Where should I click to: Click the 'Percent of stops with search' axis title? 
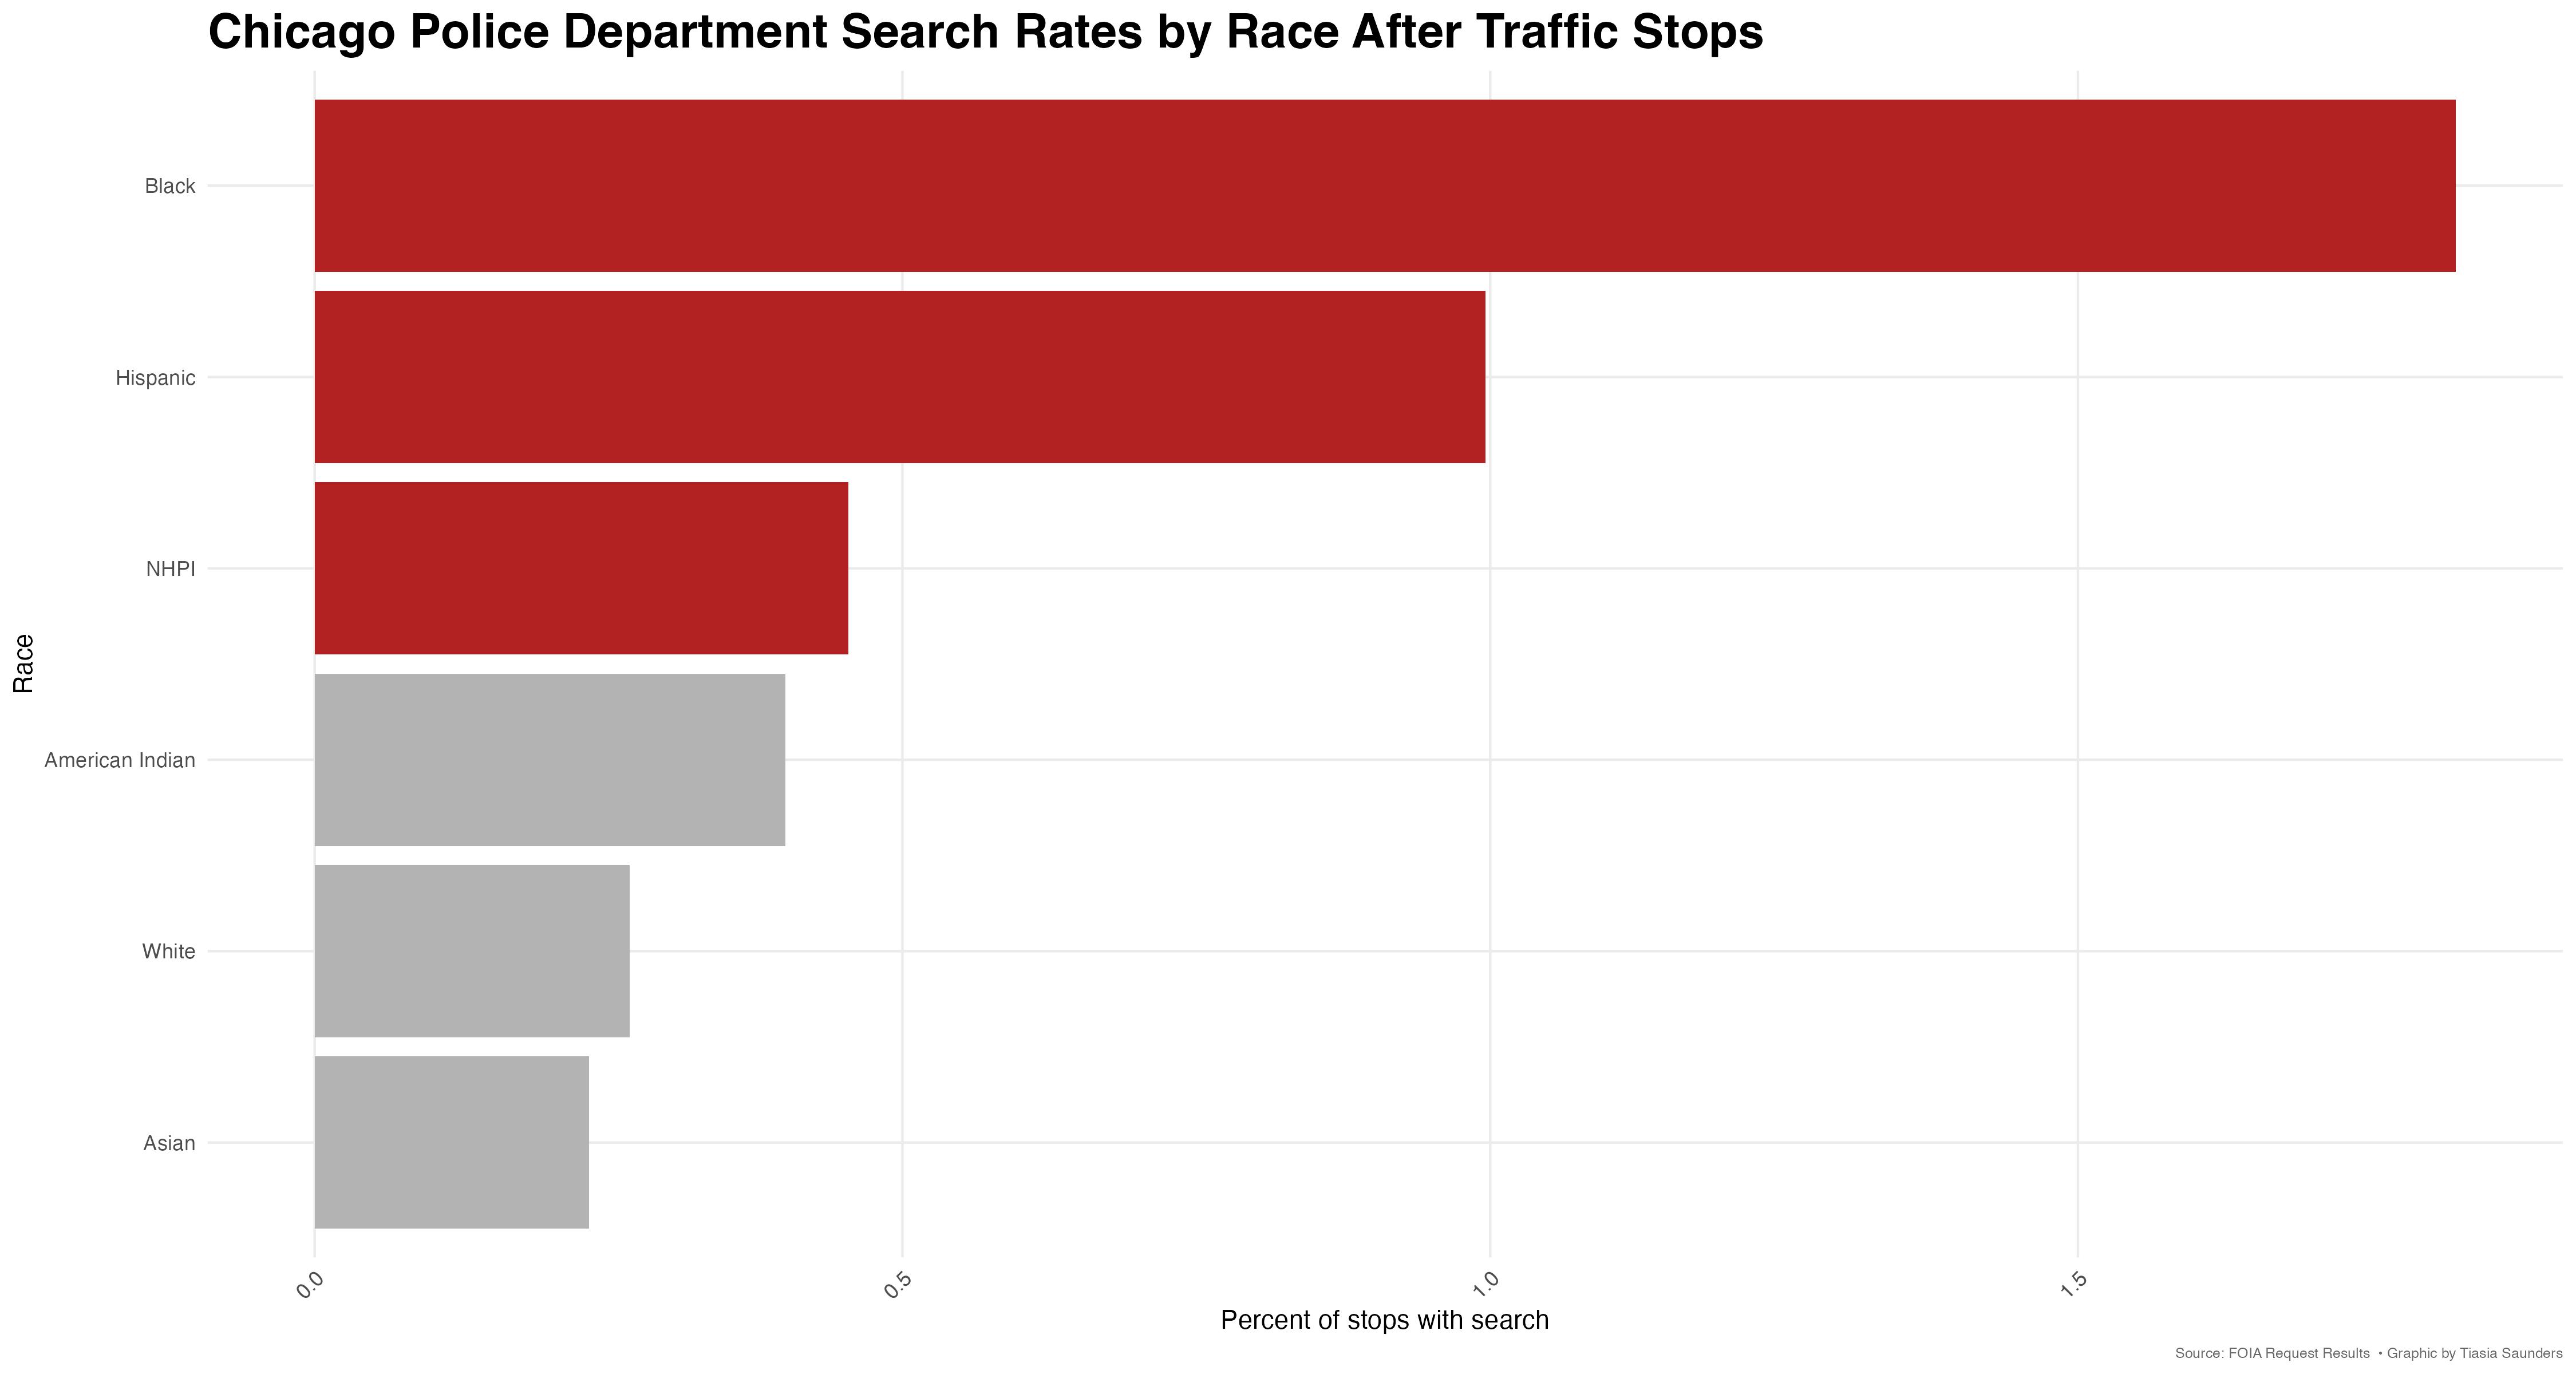pos(1385,1320)
